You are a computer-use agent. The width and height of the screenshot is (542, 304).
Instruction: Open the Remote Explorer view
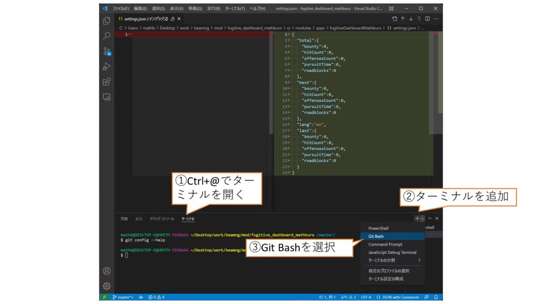[x=106, y=97]
